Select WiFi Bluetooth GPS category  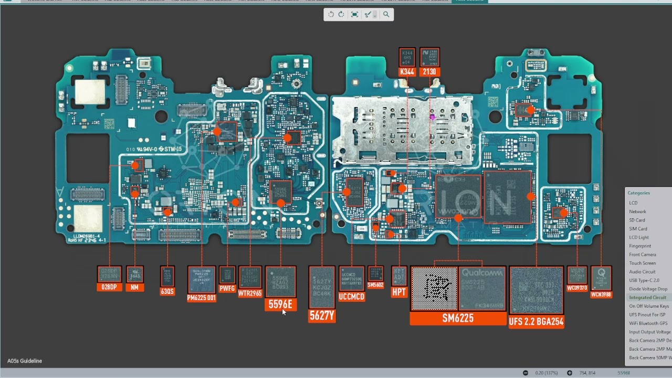pyautogui.click(x=648, y=323)
